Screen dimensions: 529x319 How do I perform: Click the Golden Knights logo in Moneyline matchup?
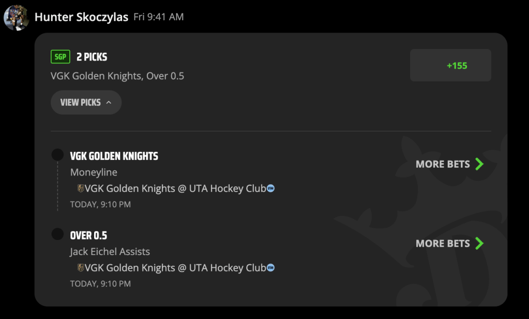tap(81, 188)
